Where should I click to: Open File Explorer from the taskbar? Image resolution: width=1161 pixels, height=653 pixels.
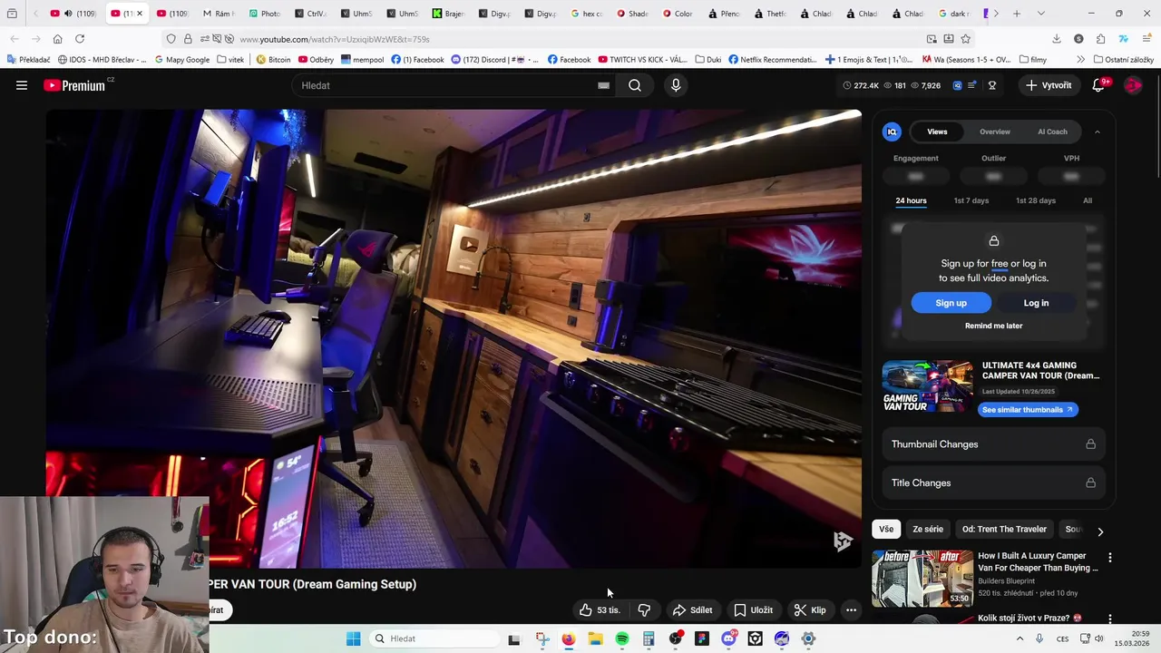[x=595, y=638]
